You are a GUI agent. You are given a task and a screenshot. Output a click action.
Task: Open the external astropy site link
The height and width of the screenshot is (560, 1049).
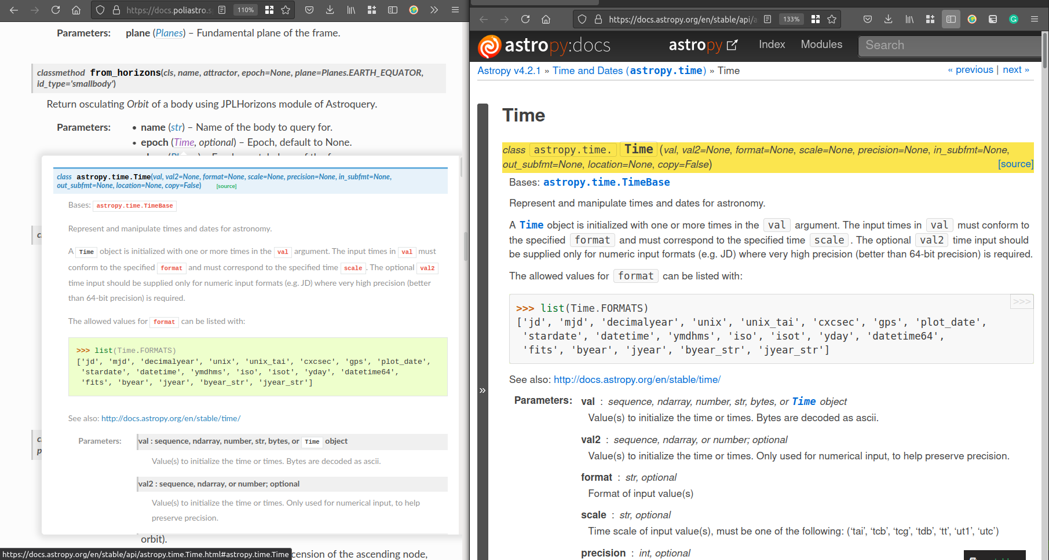[703, 45]
